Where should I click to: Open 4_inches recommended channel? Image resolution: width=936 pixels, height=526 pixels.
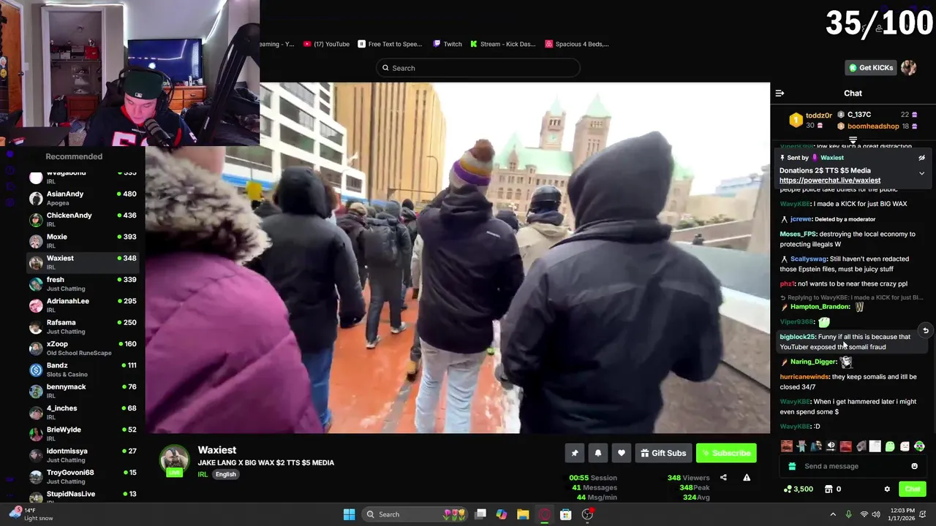point(83,412)
